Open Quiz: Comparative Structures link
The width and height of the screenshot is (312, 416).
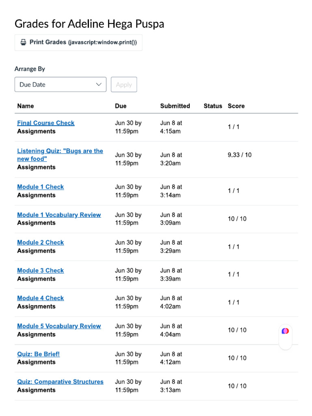[x=60, y=382]
